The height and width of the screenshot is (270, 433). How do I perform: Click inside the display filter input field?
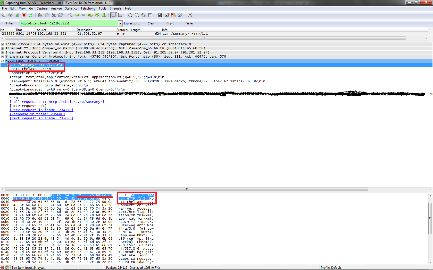(69, 23)
